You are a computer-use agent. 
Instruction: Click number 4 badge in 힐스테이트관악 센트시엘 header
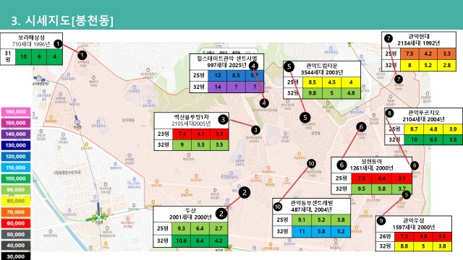254,66
